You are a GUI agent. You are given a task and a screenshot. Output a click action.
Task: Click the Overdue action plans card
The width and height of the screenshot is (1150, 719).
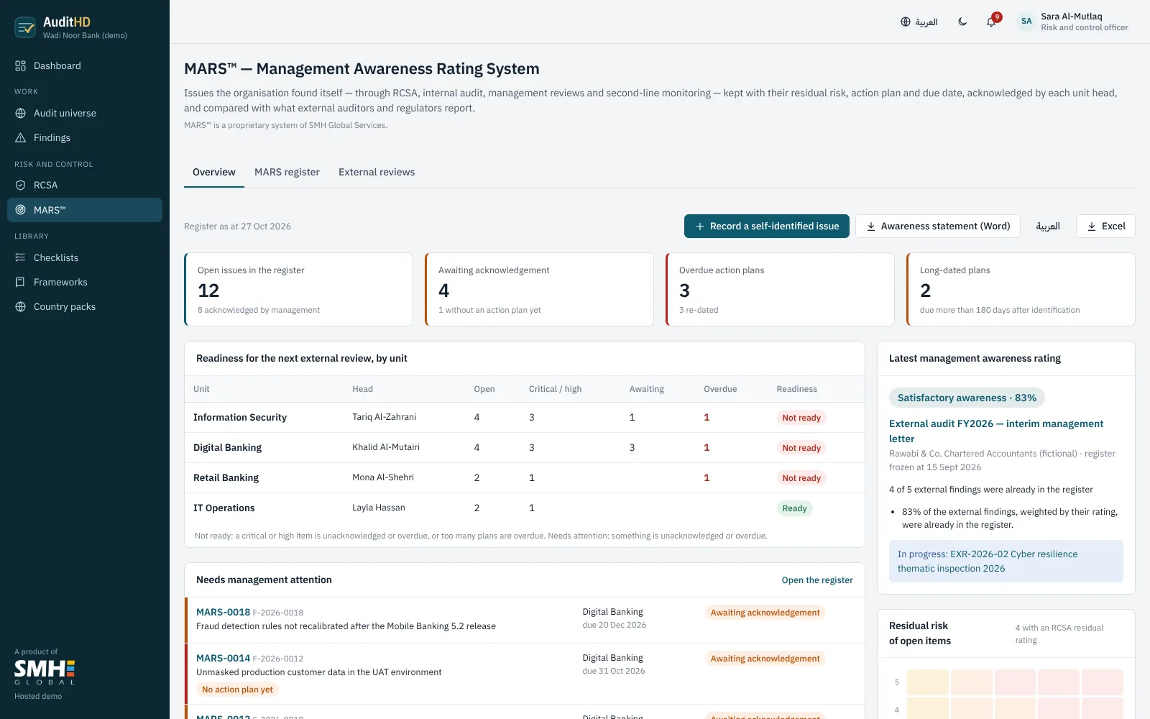[x=780, y=289]
